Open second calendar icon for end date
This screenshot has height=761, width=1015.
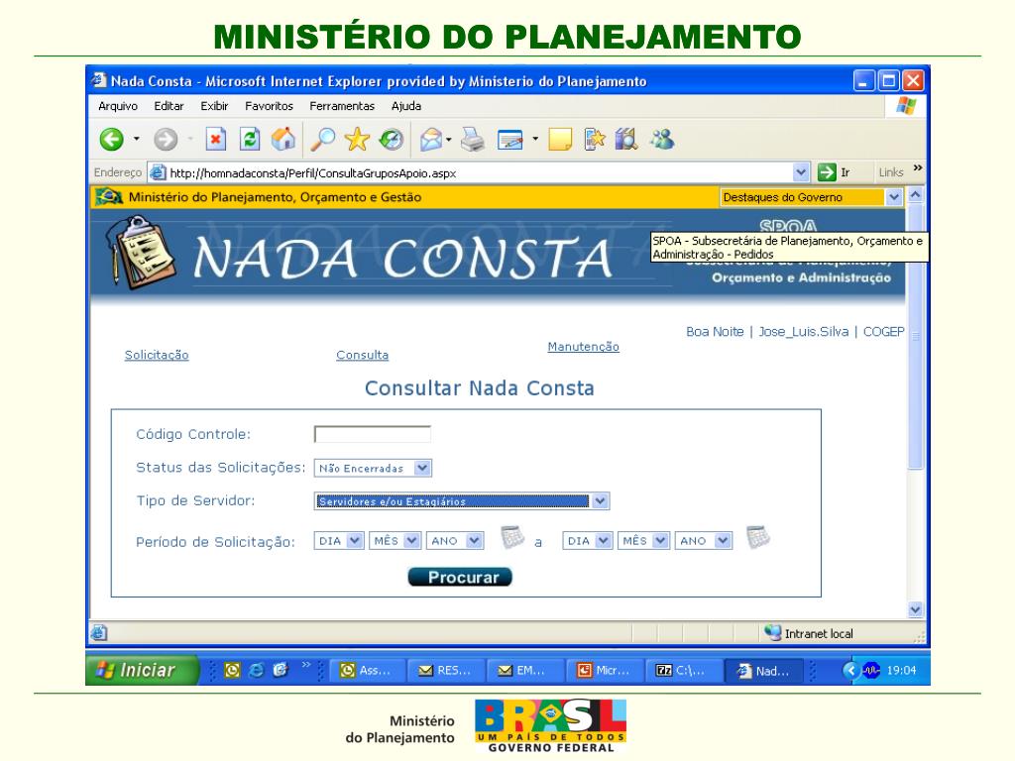click(758, 538)
